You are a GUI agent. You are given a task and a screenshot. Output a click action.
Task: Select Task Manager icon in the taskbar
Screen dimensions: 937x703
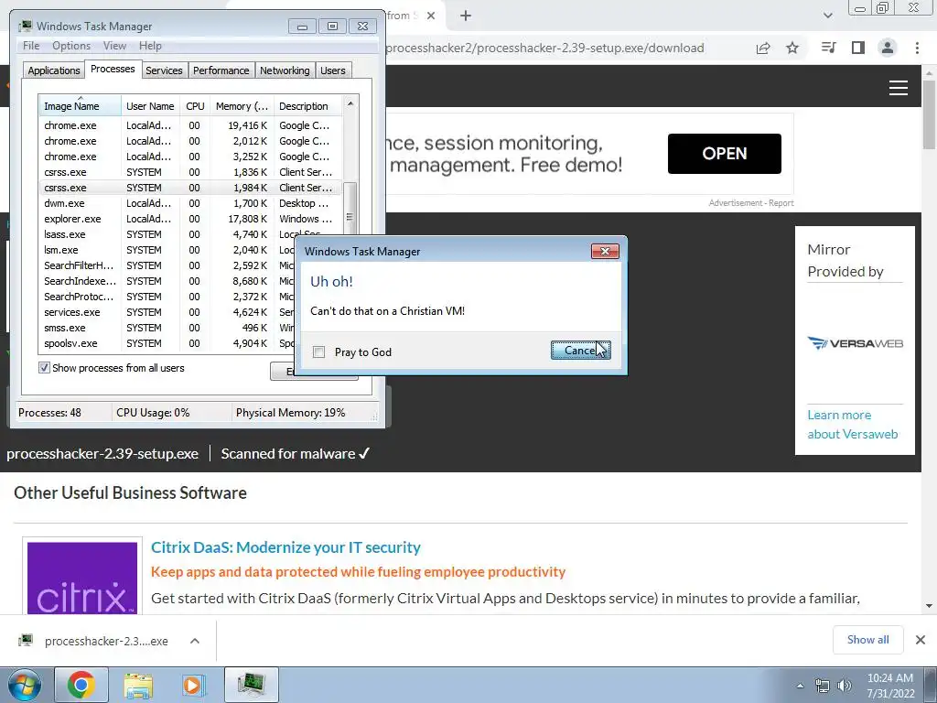point(252,685)
